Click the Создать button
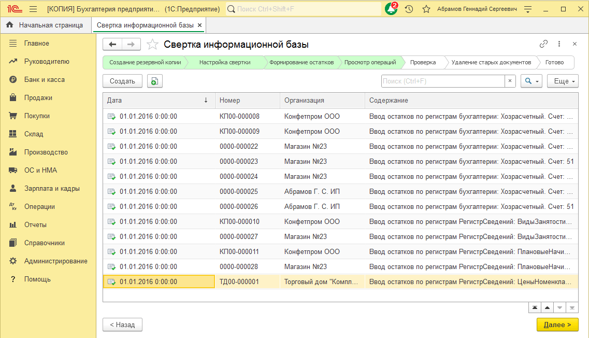The image size is (589, 338). 122,81
